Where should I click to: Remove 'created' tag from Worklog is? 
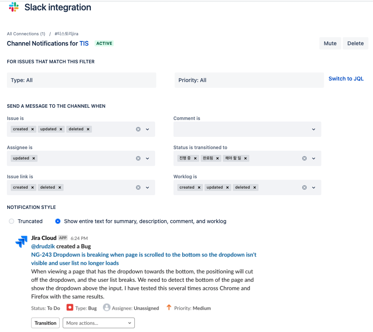click(199, 187)
